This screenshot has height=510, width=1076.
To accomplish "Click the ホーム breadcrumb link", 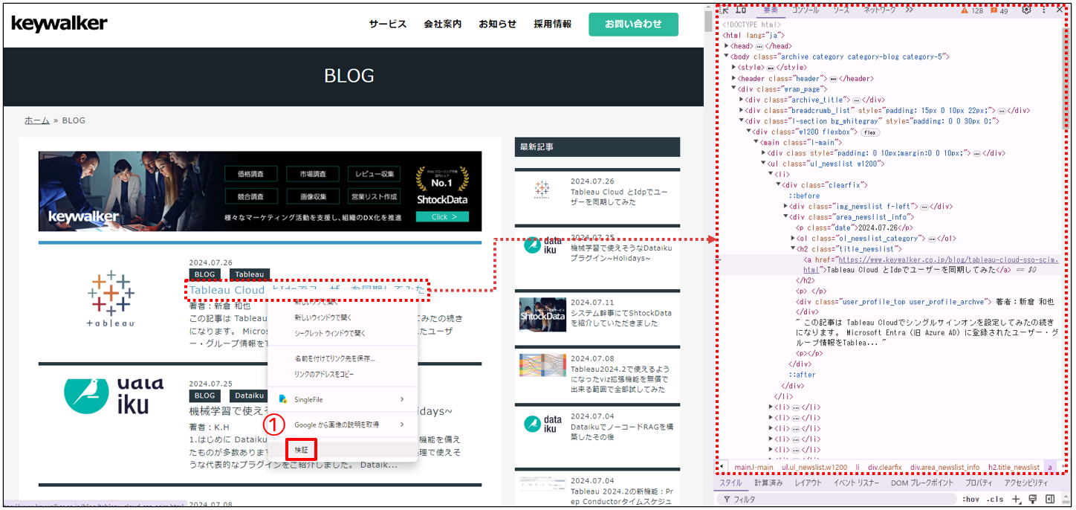I will point(37,120).
